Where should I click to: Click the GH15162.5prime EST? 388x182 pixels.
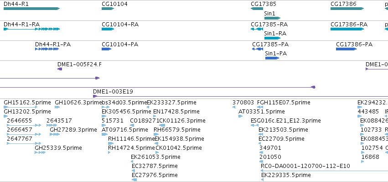click(21, 107)
